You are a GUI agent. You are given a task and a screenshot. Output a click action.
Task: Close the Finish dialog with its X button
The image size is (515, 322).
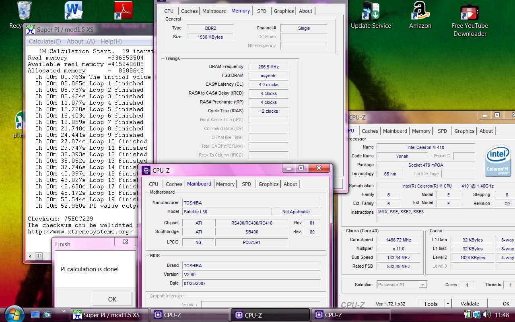125,242
